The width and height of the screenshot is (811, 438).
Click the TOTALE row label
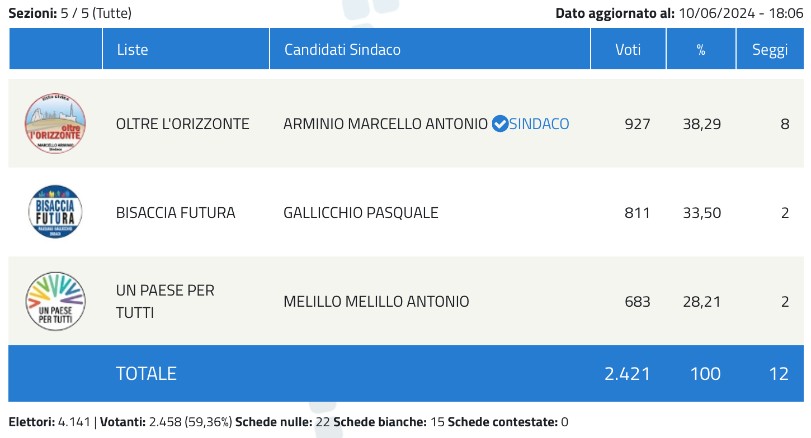click(146, 373)
